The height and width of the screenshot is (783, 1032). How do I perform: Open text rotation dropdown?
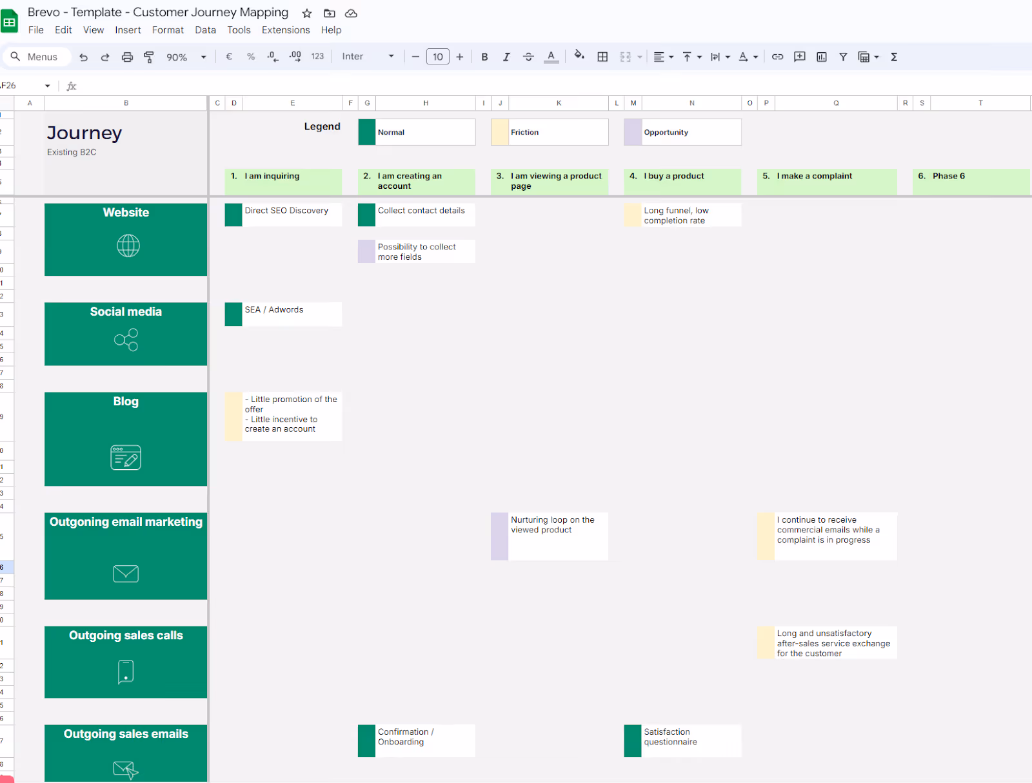tap(748, 57)
